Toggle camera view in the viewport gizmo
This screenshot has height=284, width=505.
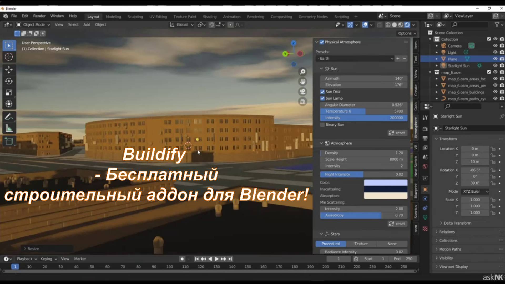pyautogui.click(x=303, y=92)
